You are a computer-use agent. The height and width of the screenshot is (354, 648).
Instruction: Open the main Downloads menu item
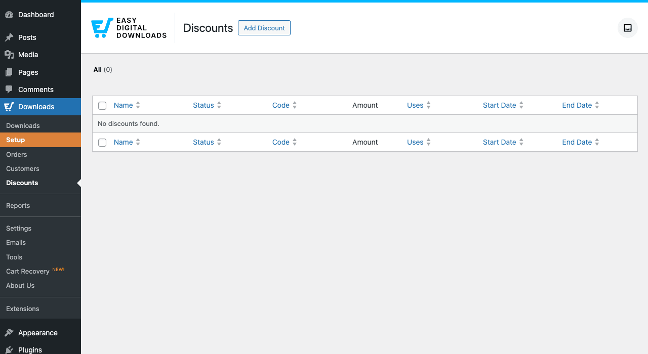point(40,107)
